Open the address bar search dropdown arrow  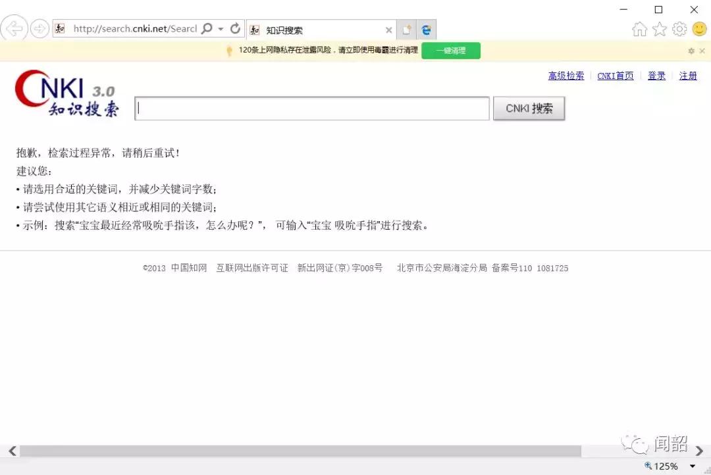click(x=221, y=29)
